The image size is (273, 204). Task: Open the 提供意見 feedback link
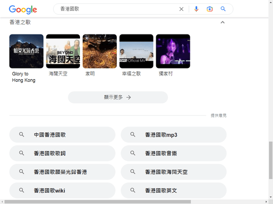pyautogui.click(x=219, y=115)
